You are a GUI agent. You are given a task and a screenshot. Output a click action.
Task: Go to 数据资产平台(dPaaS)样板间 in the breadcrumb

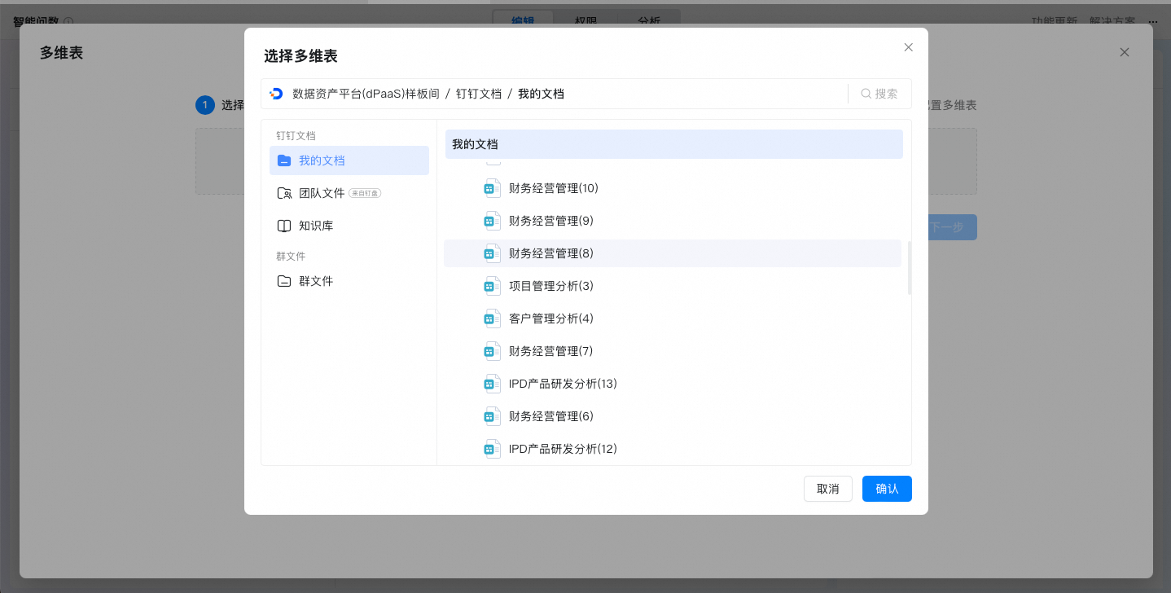click(366, 94)
